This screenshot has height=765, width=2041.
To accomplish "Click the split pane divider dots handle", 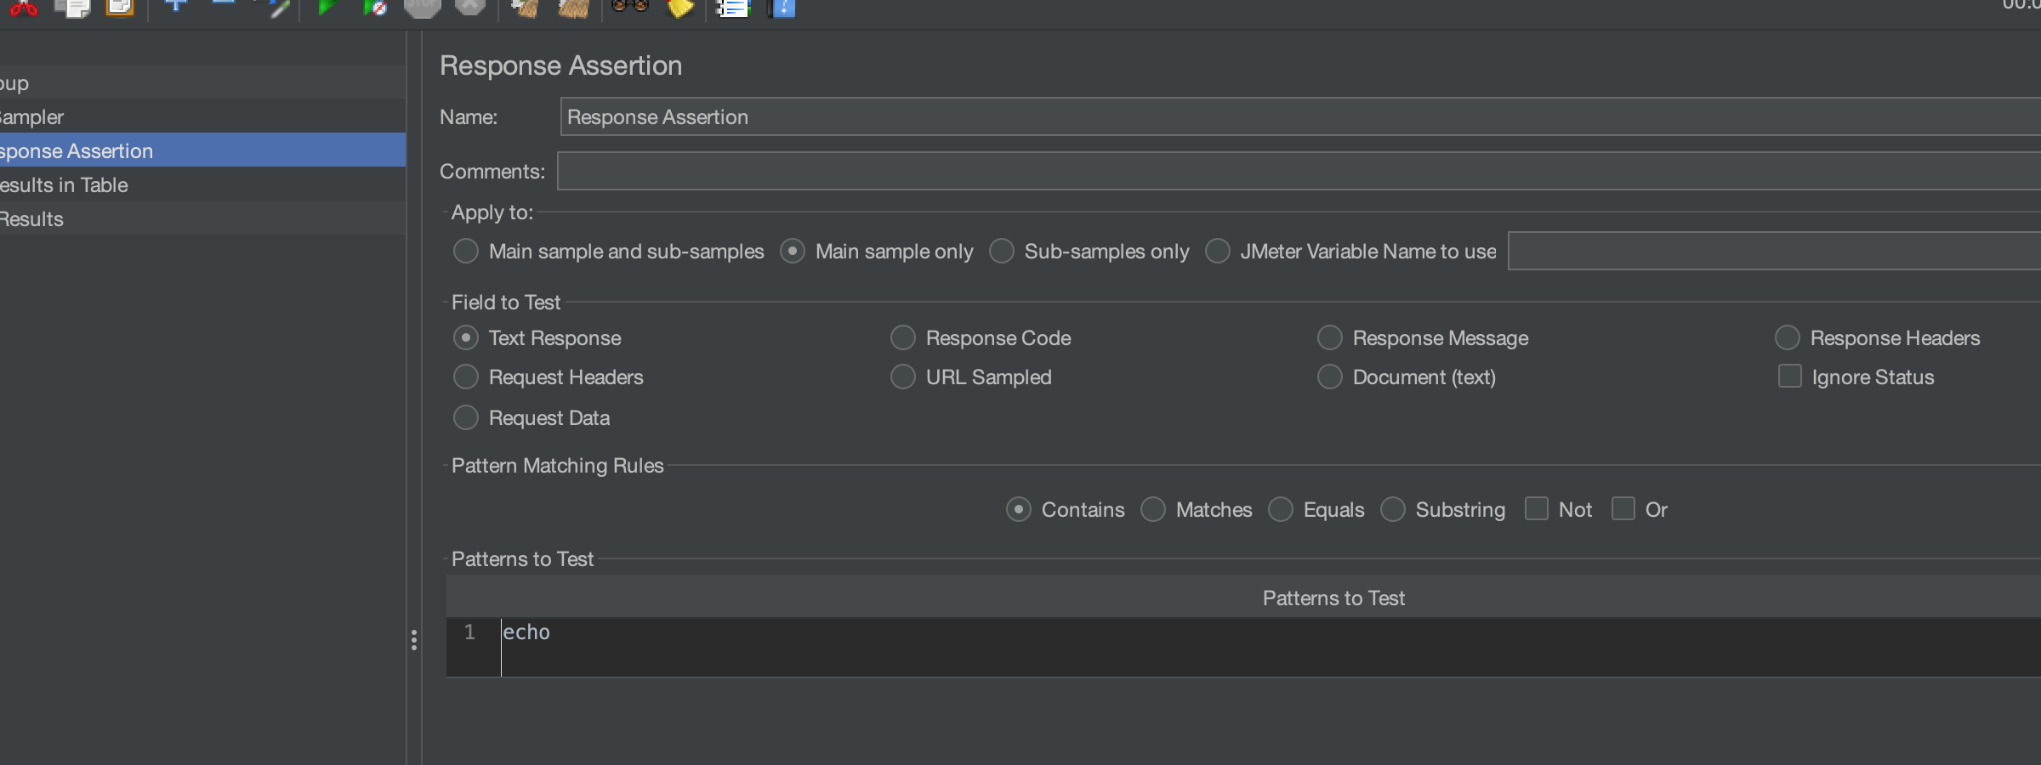I will click(414, 640).
